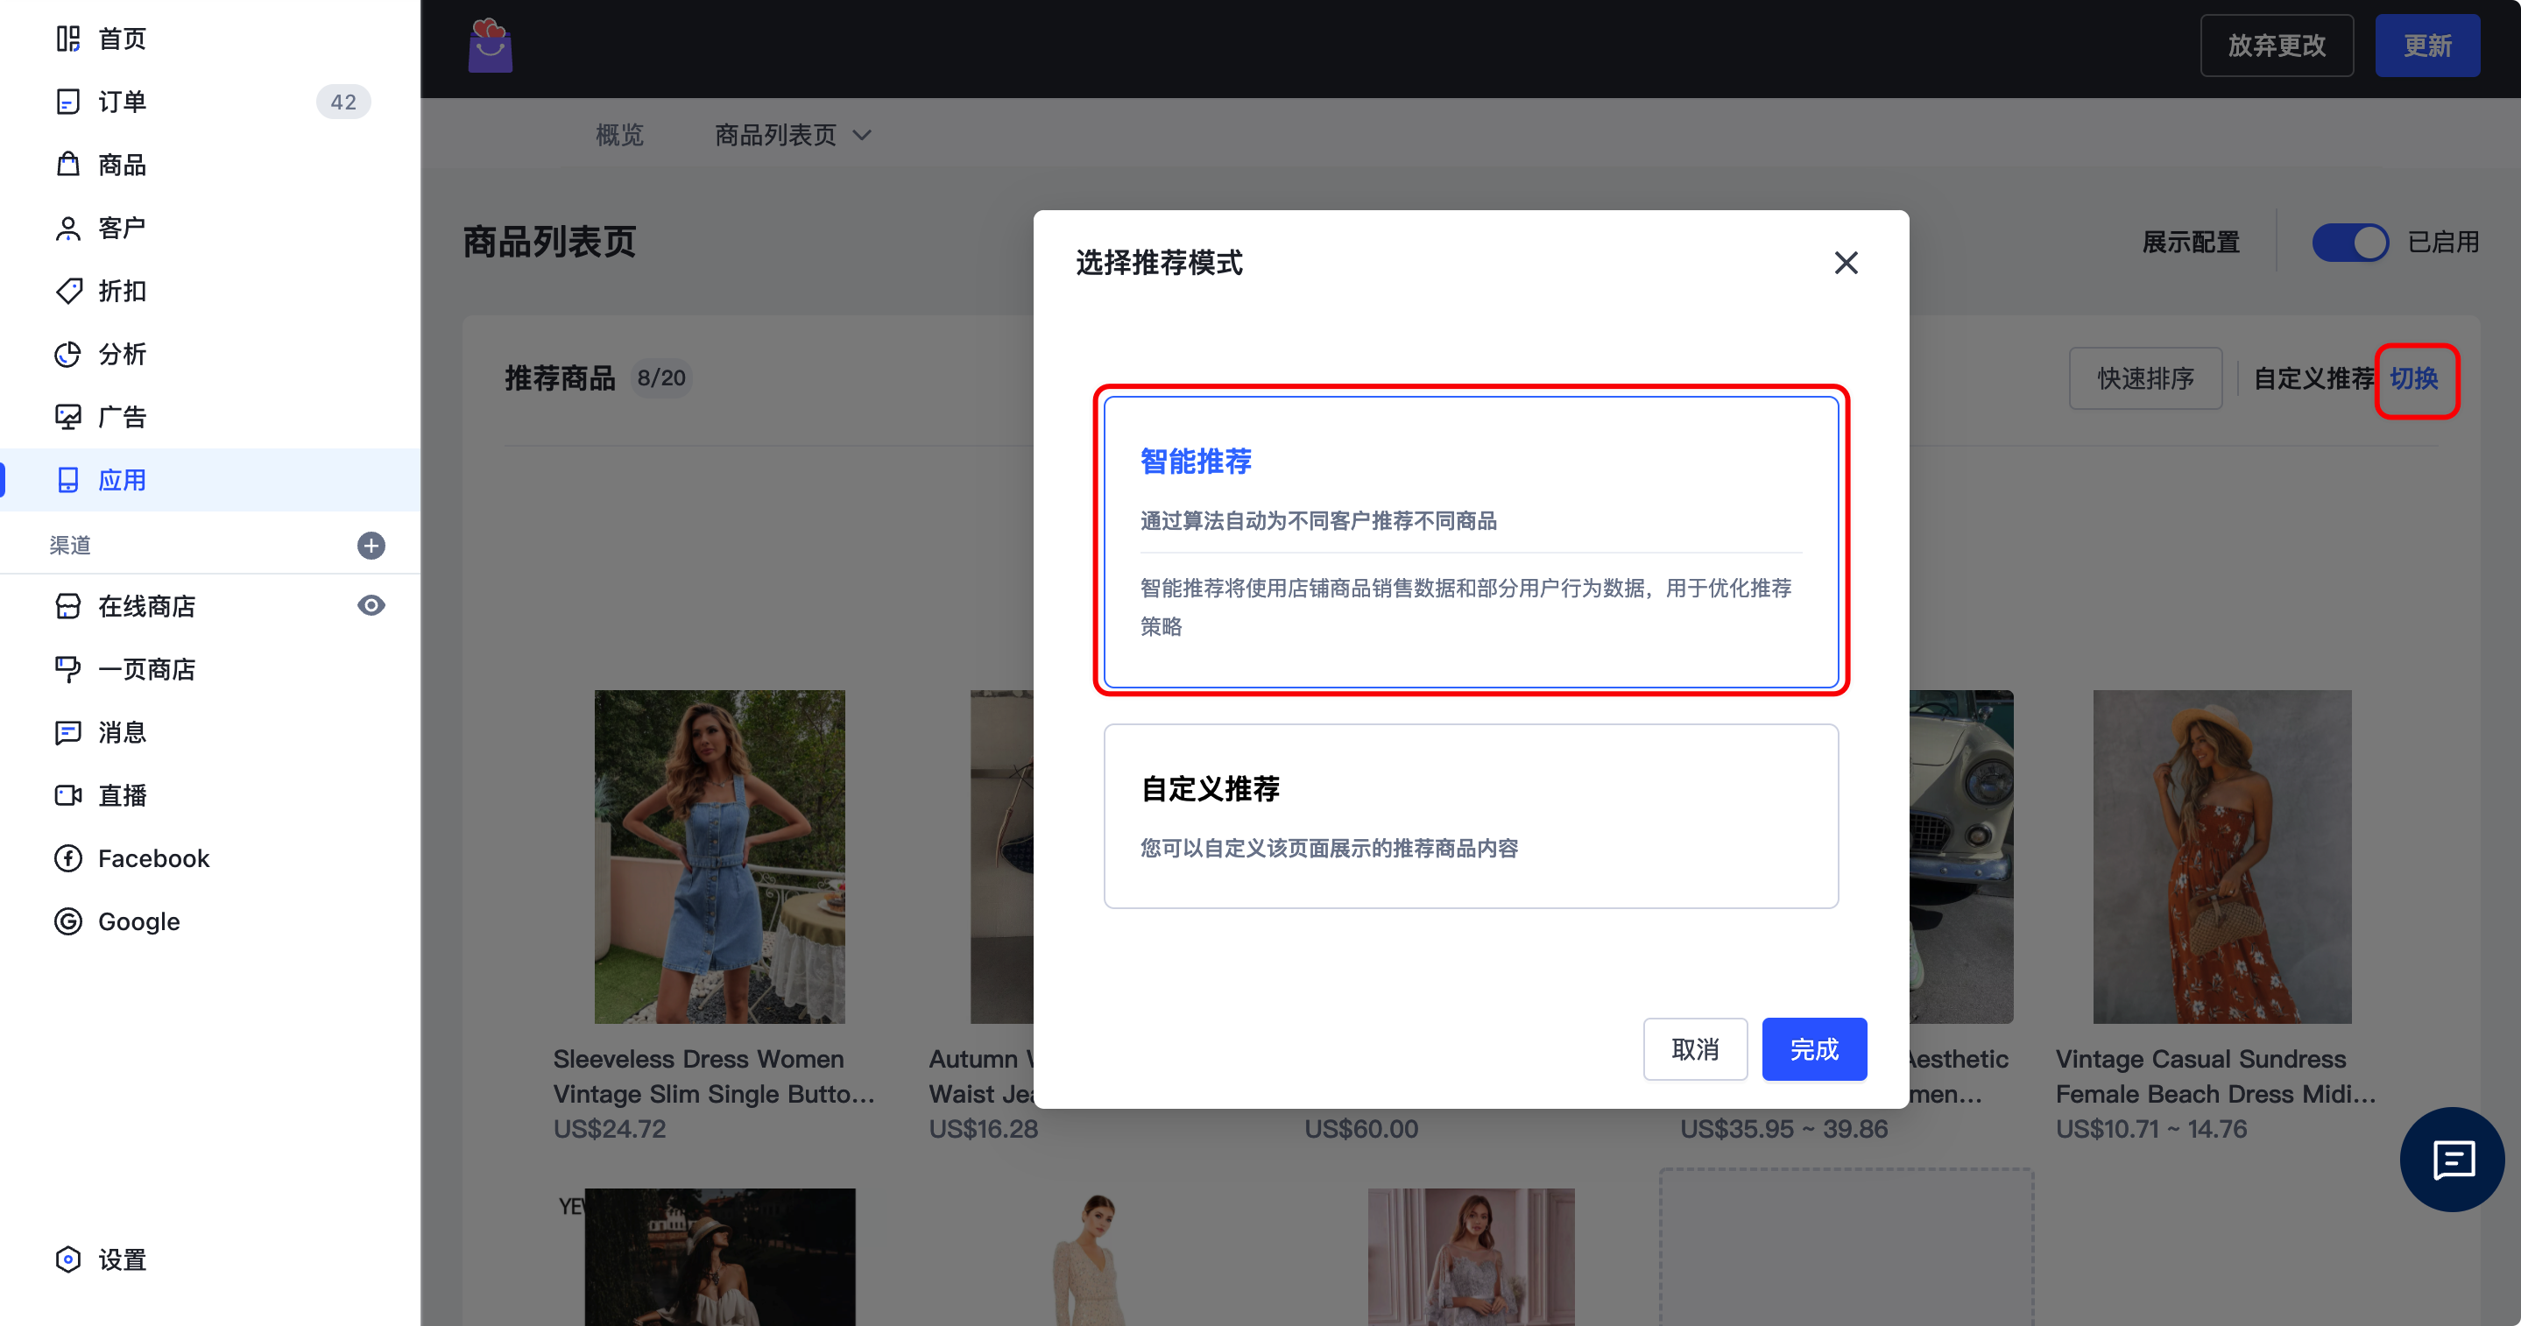Expand the 商品列表页 dropdown tab
This screenshot has height=1326, width=2521.
pyautogui.click(x=793, y=135)
